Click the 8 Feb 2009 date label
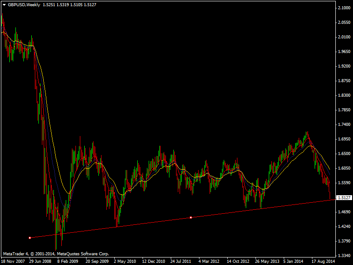The width and height of the screenshot is (353, 265). [x=68, y=261]
